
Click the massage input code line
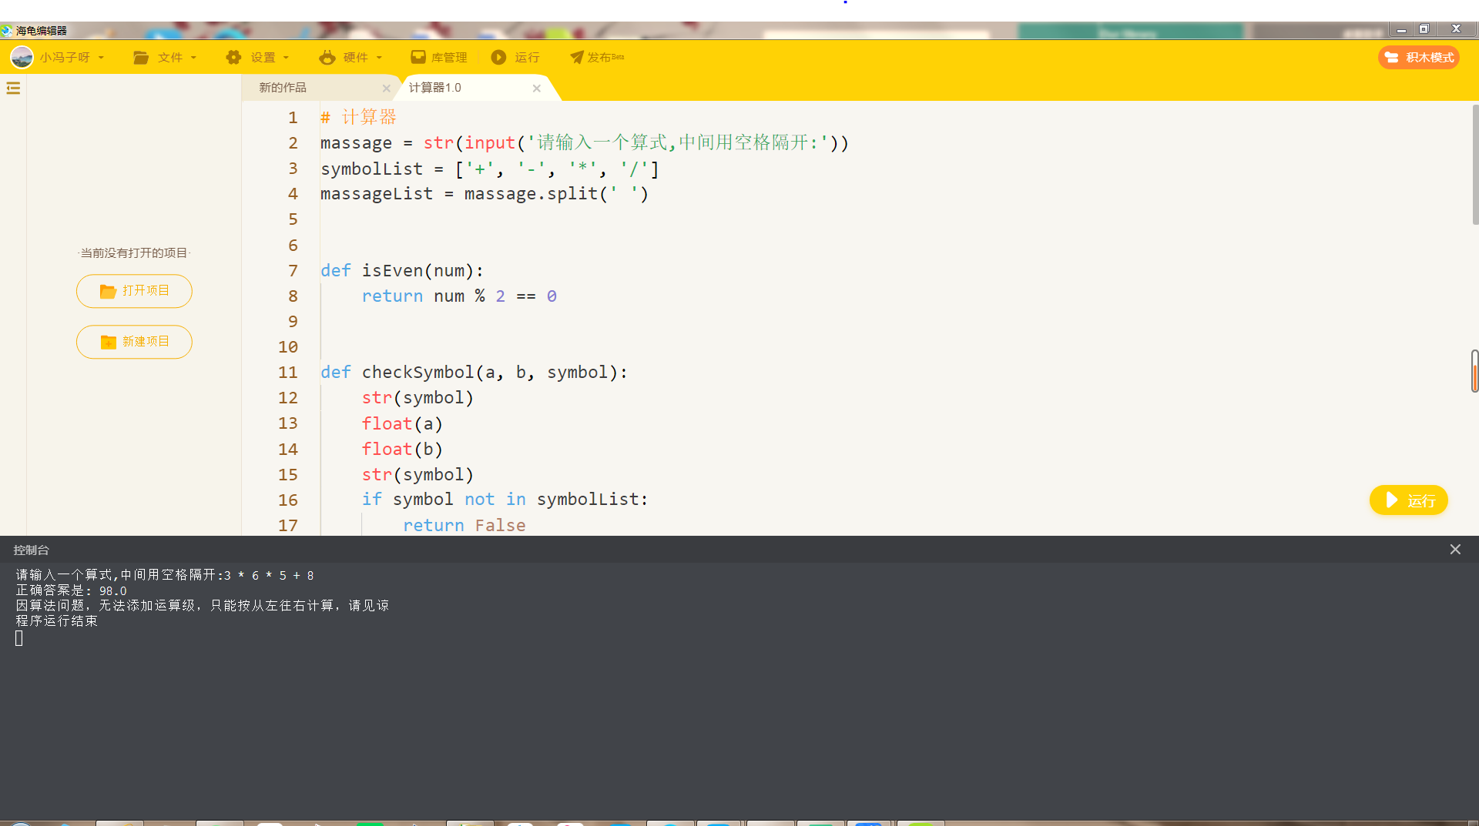tap(585, 143)
